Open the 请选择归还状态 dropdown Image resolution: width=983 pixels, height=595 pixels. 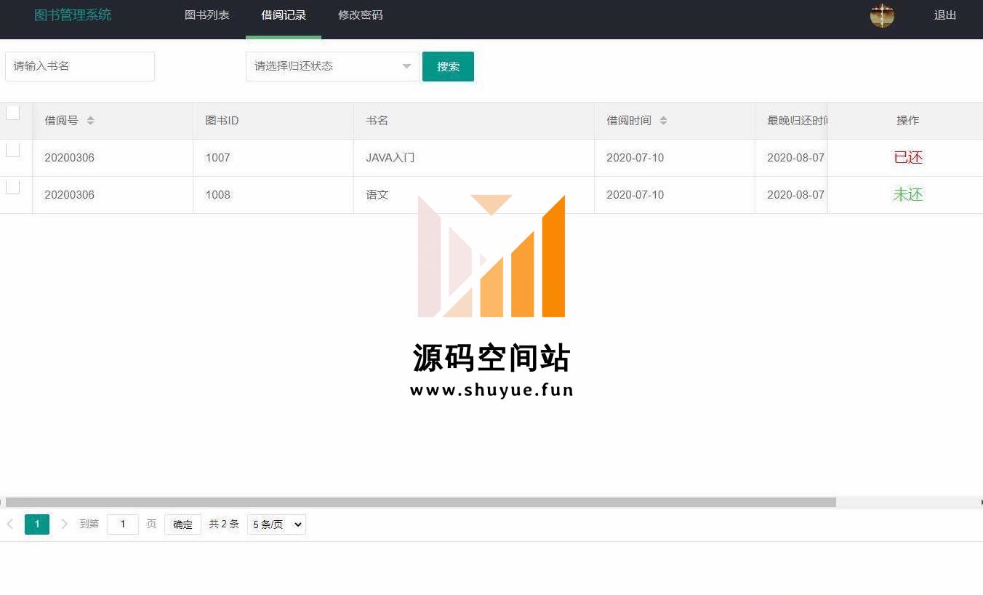(x=332, y=66)
